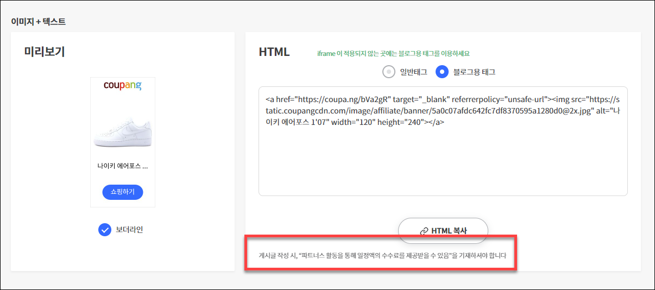This screenshot has width=655, height=290.
Task: Select the 일반태그 radio option
Action: click(x=388, y=72)
